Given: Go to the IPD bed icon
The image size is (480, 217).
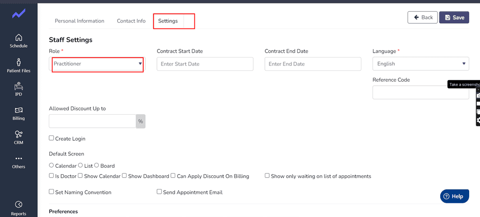Looking at the screenshot, I should pyautogui.click(x=19, y=86).
